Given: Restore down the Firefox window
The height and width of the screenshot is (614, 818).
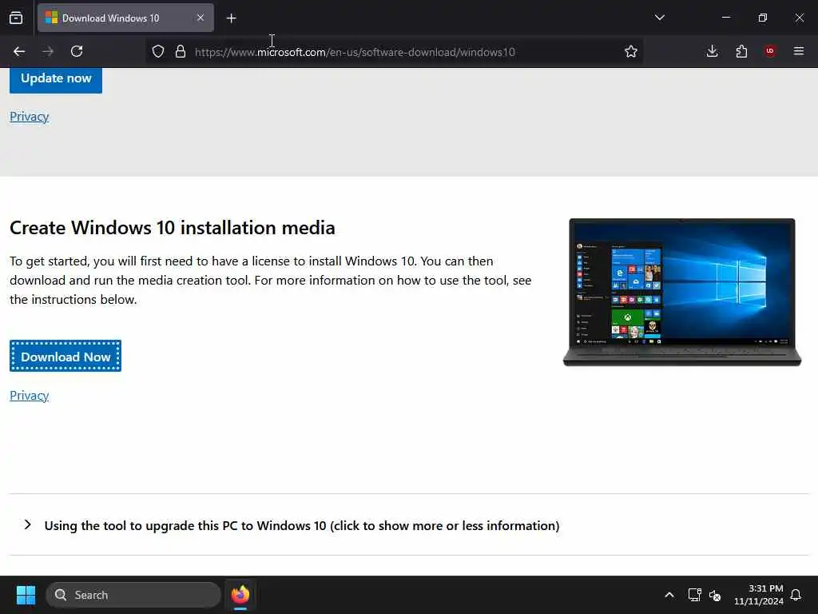Looking at the screenshot, I should tap(762, 18).
